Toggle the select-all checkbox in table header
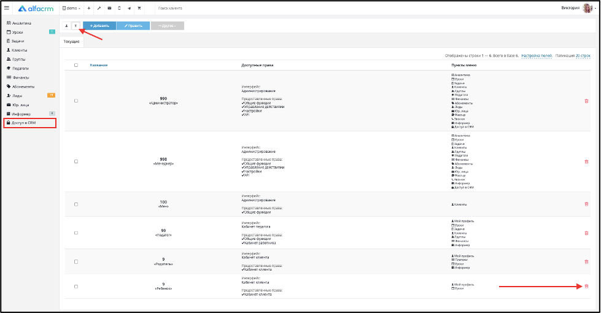The height and width of the screenshot is (313, 601). click(x=76, y=65)
